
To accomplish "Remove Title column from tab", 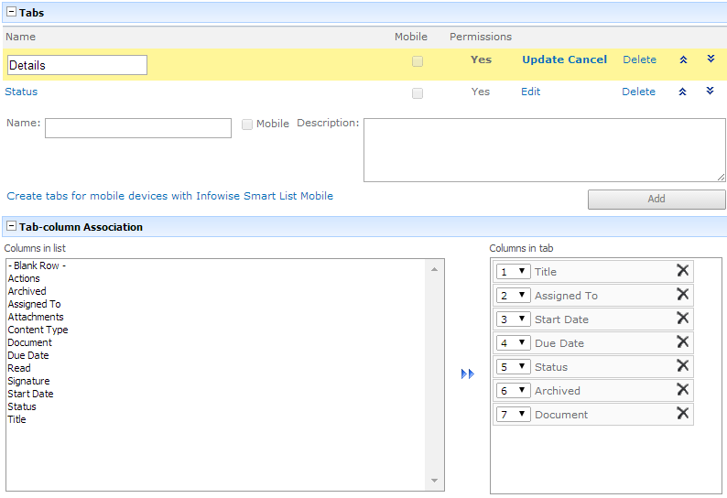I will coord(682,270).
